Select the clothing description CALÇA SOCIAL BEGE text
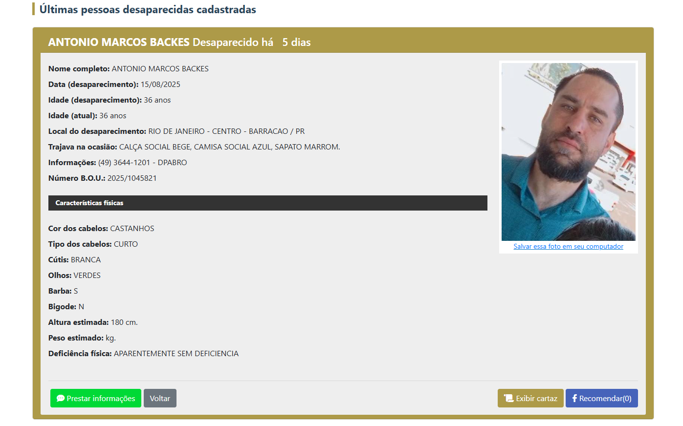The width and height of the screenshot is (683, 426). (230, 147)
